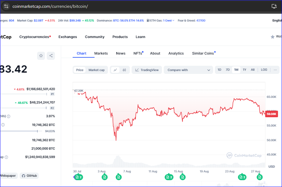Open the Cryptocurrencies menu
This screenshot has width=282, height=187.
click(35, 37)
